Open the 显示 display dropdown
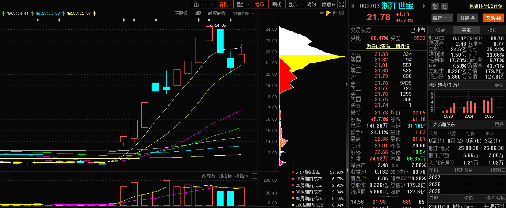This screenshot has width=506, height=208. pyautogui.click(x=294, y=4)
